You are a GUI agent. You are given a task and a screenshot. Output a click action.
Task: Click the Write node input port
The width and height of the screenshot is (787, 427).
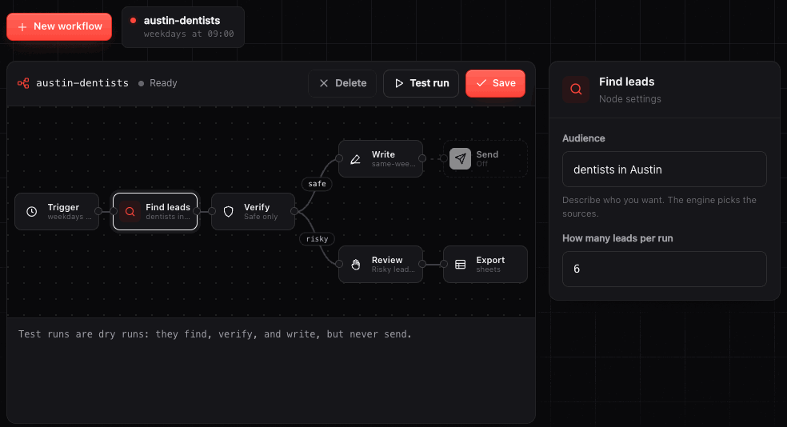click(x=339, y=158)
